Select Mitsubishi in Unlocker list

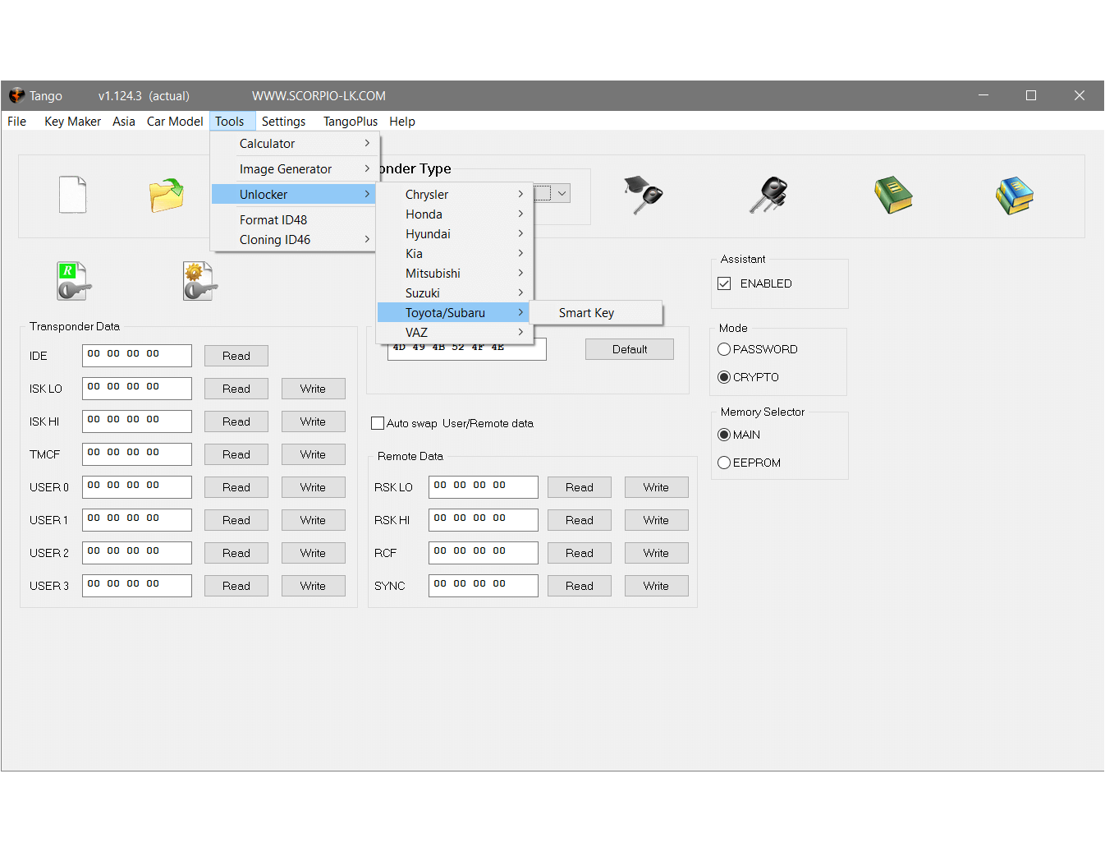[x=455, y=273]
